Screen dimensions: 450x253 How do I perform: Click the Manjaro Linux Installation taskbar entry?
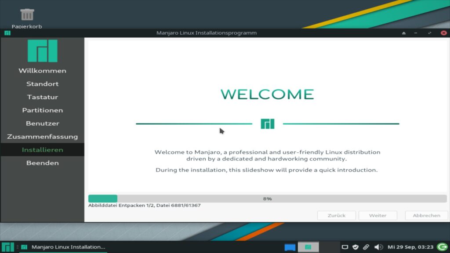[64, 247]
